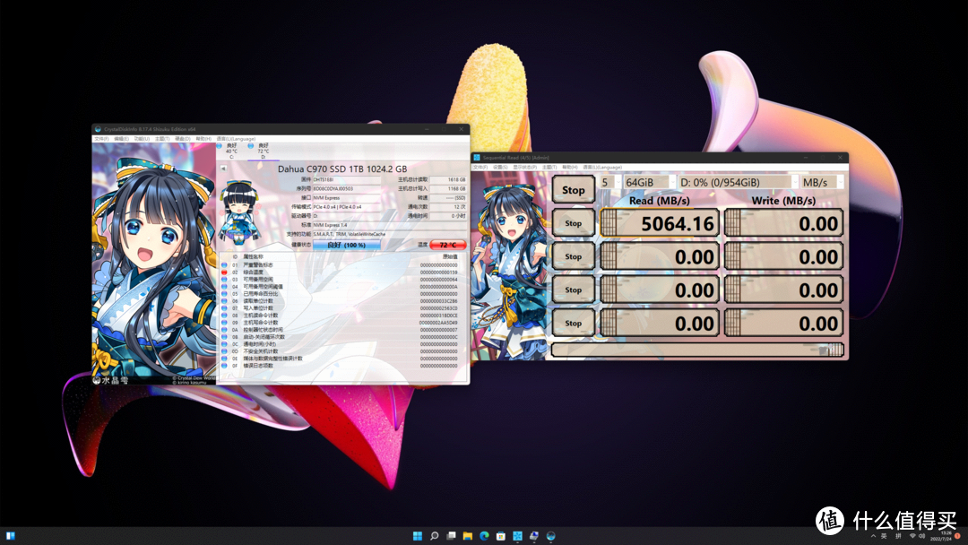Open File Explorer from the taskbar
Image resolution: width=968 pixels, height=545 pixels.
click(467, 536)
